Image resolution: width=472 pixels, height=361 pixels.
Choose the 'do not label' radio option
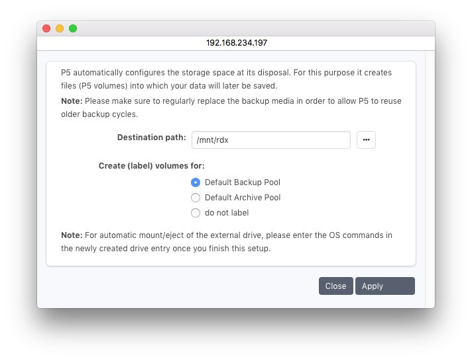196,213
